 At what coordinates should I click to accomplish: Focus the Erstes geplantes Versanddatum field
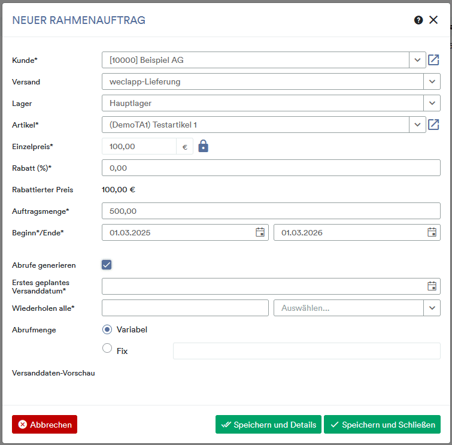click(271, 286)
